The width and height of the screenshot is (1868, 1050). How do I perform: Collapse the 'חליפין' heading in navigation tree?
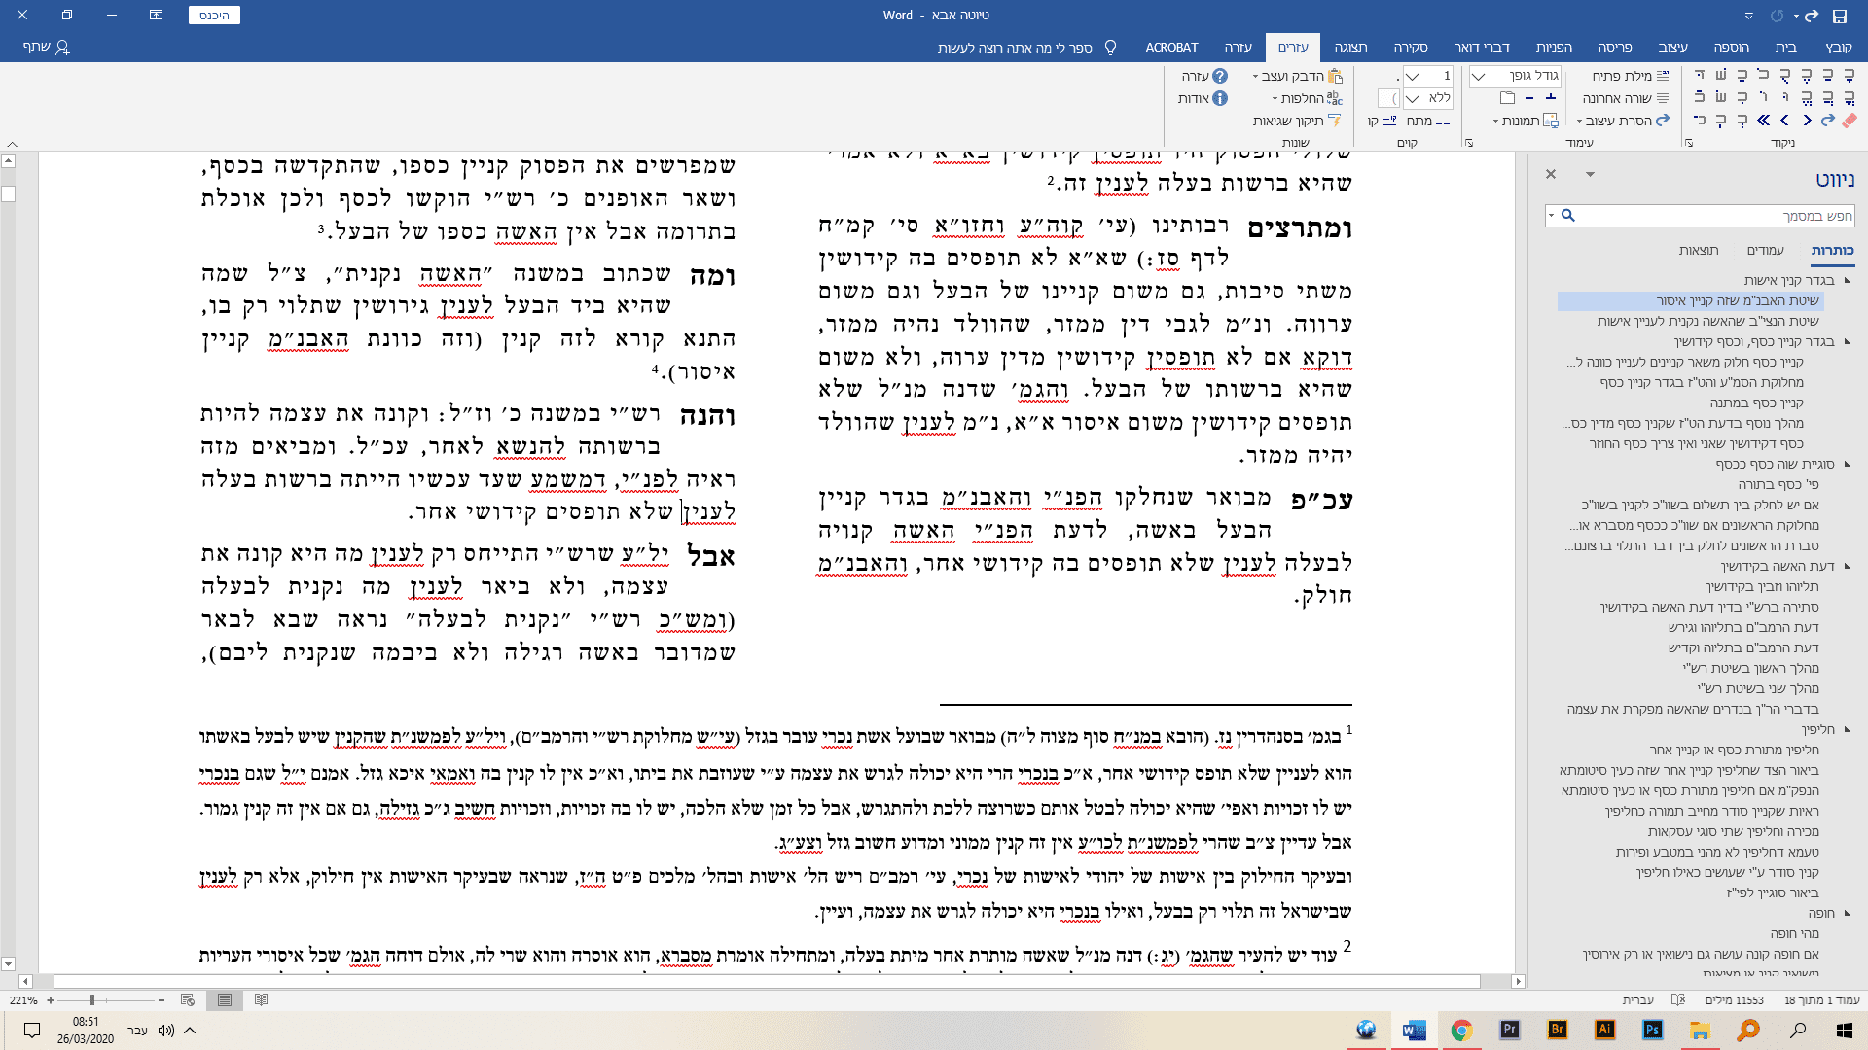(x=1847, y=729)
